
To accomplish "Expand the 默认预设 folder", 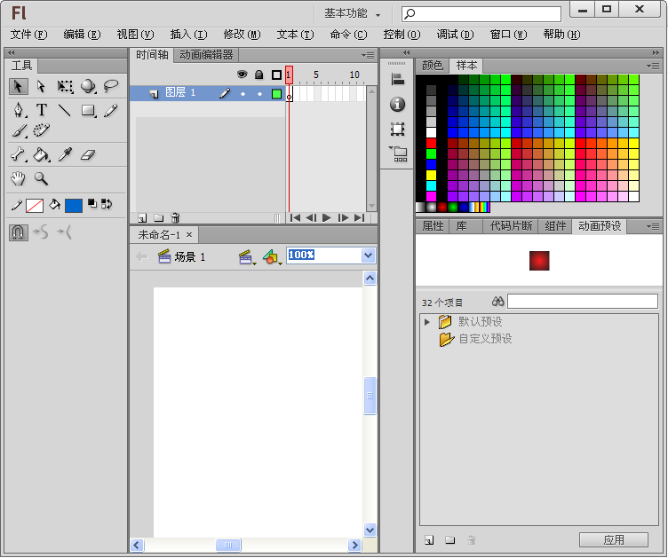I will tap(427, 322).
